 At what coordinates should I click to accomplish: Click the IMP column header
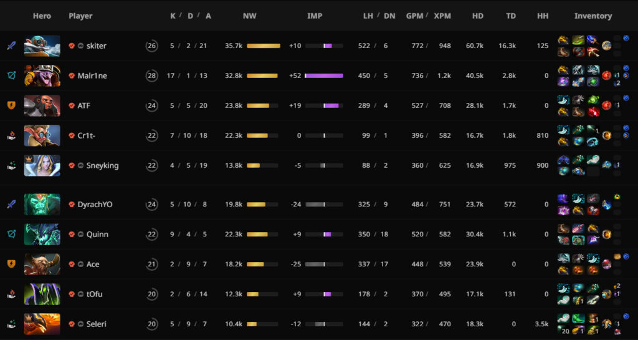coord(315,16)
